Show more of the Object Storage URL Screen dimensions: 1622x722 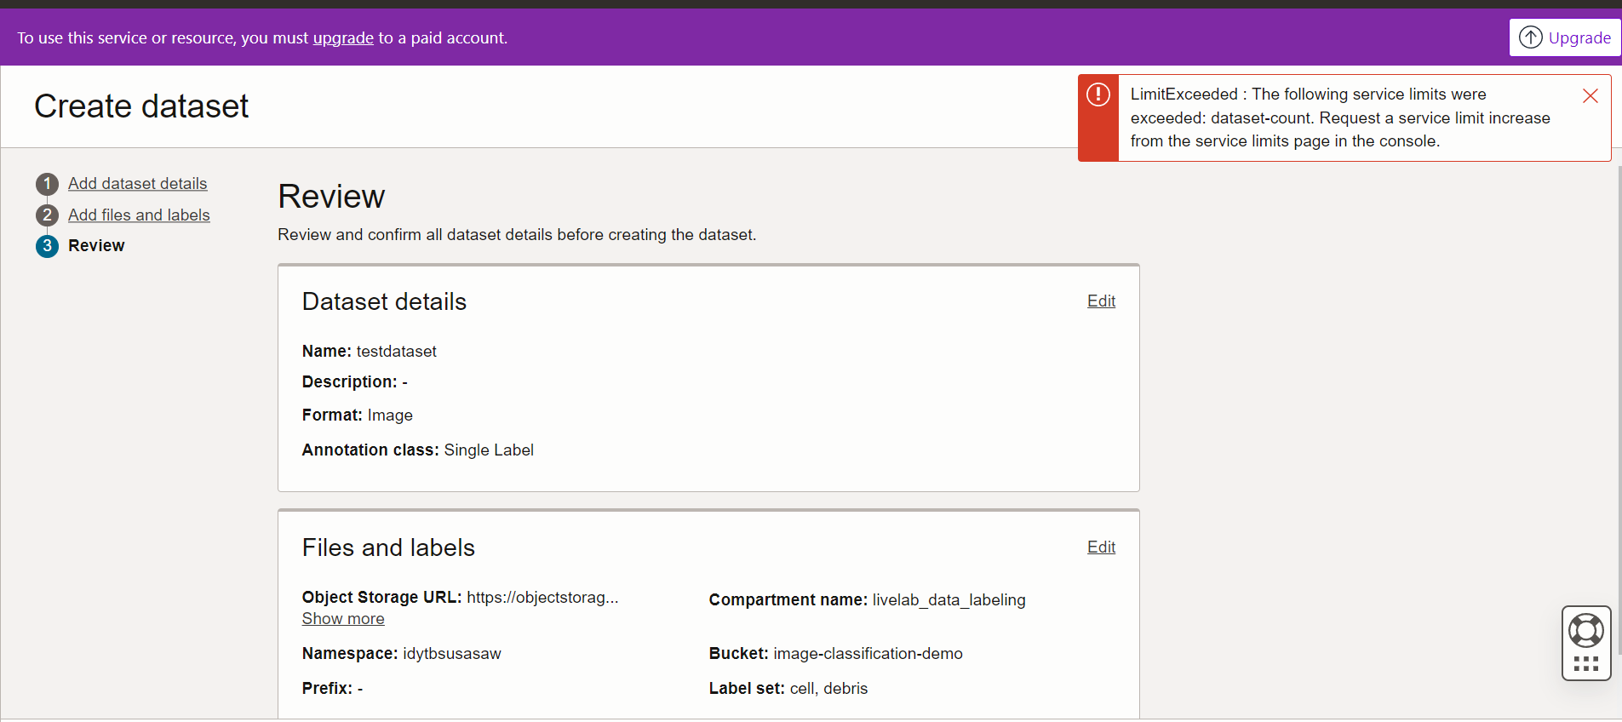click(343, 619)
